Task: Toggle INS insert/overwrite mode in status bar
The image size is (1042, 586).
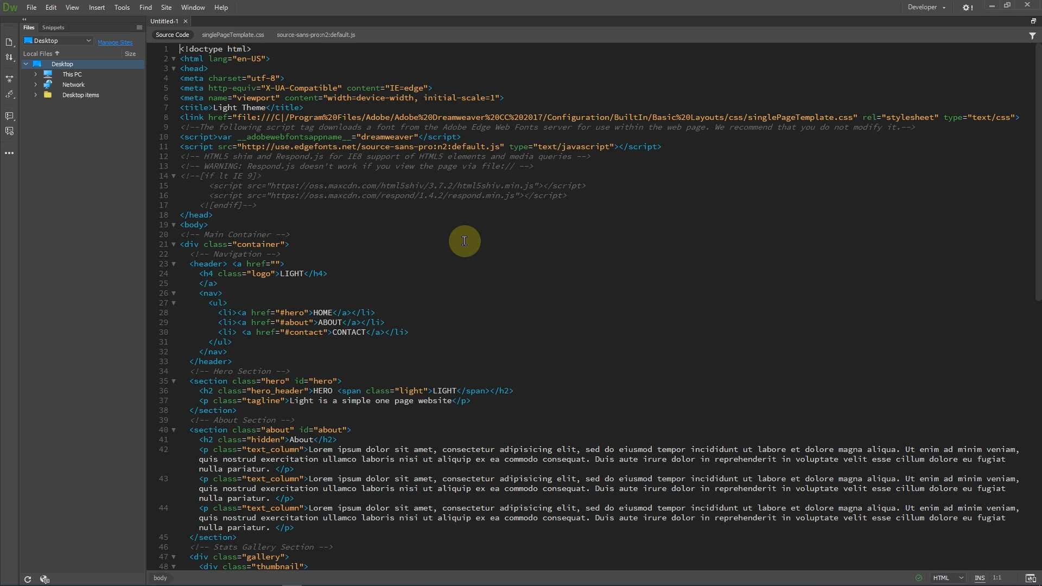Action: pos(980,578)
